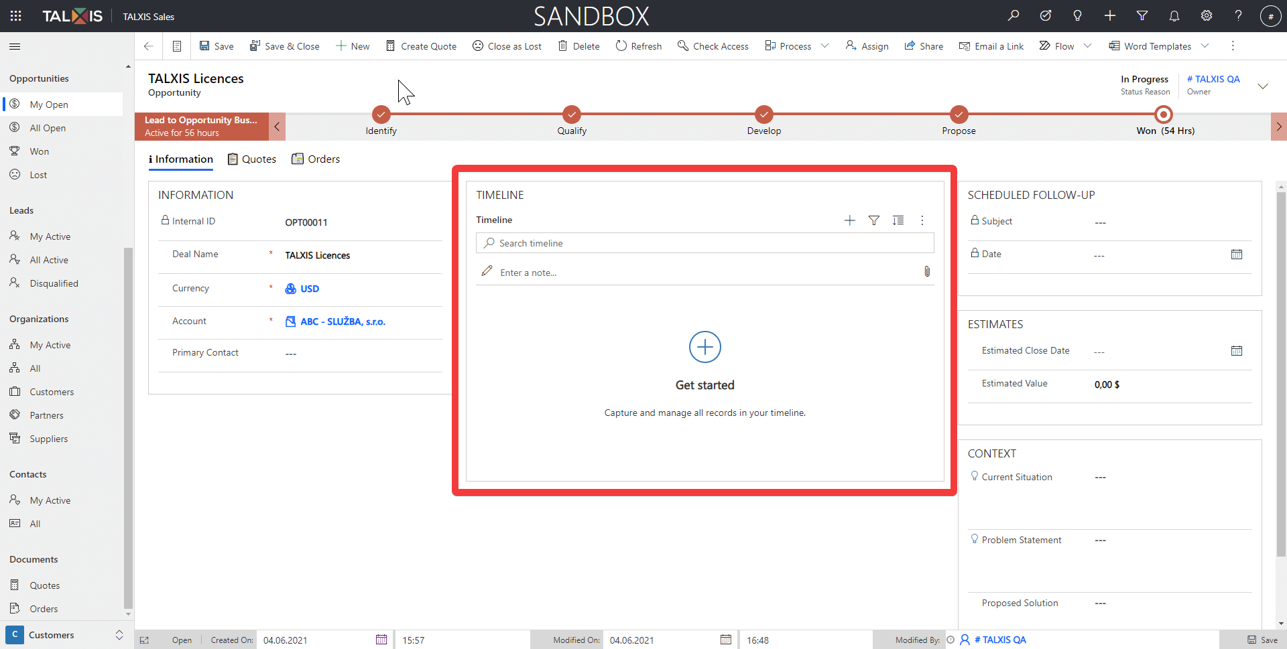Expand the Process dropdown chevron
The width and height of the screenshot is (1287, 649).
coord(825,46)
